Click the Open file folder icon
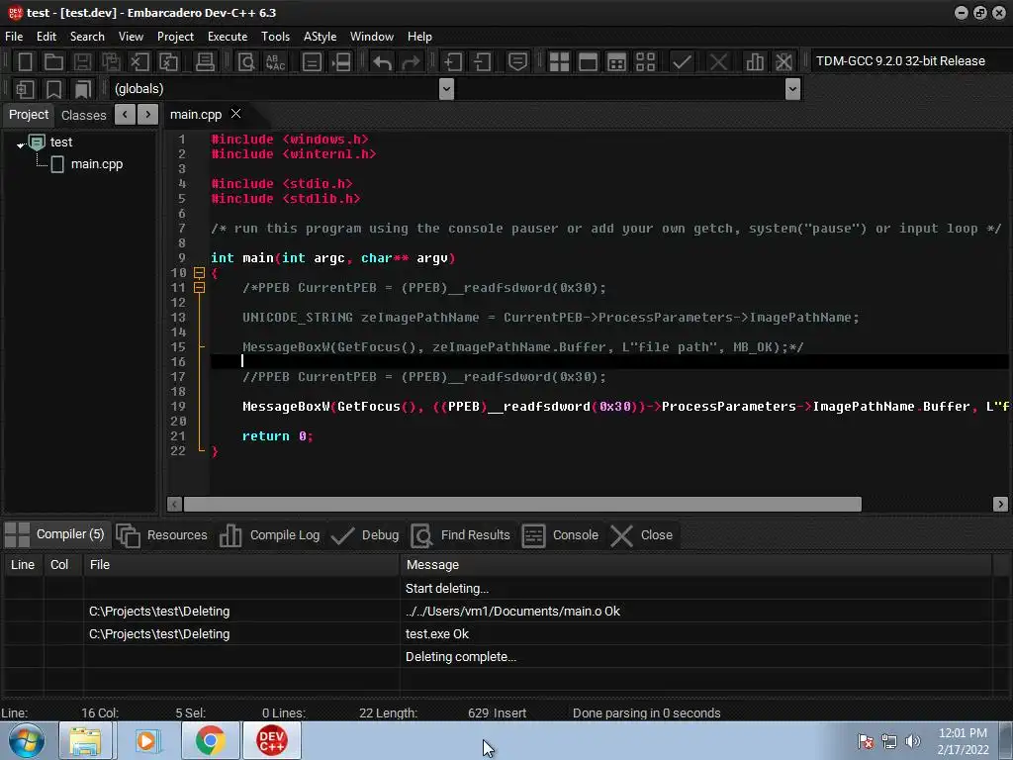The width and height of the screenshot is (1013, 760). point(53,62)
